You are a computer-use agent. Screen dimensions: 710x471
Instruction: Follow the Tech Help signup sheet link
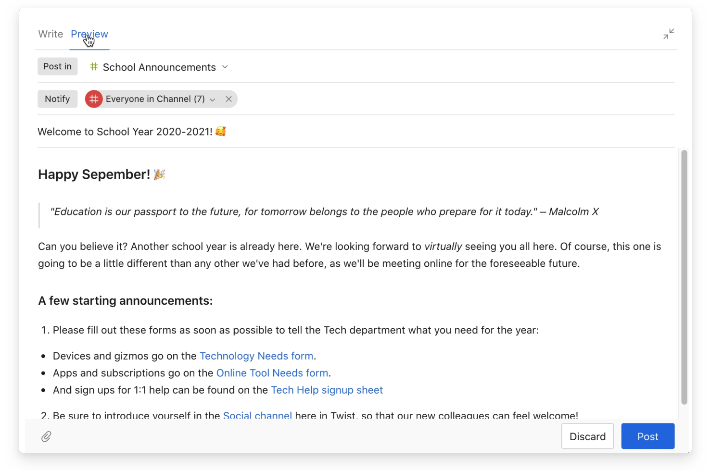327,390
